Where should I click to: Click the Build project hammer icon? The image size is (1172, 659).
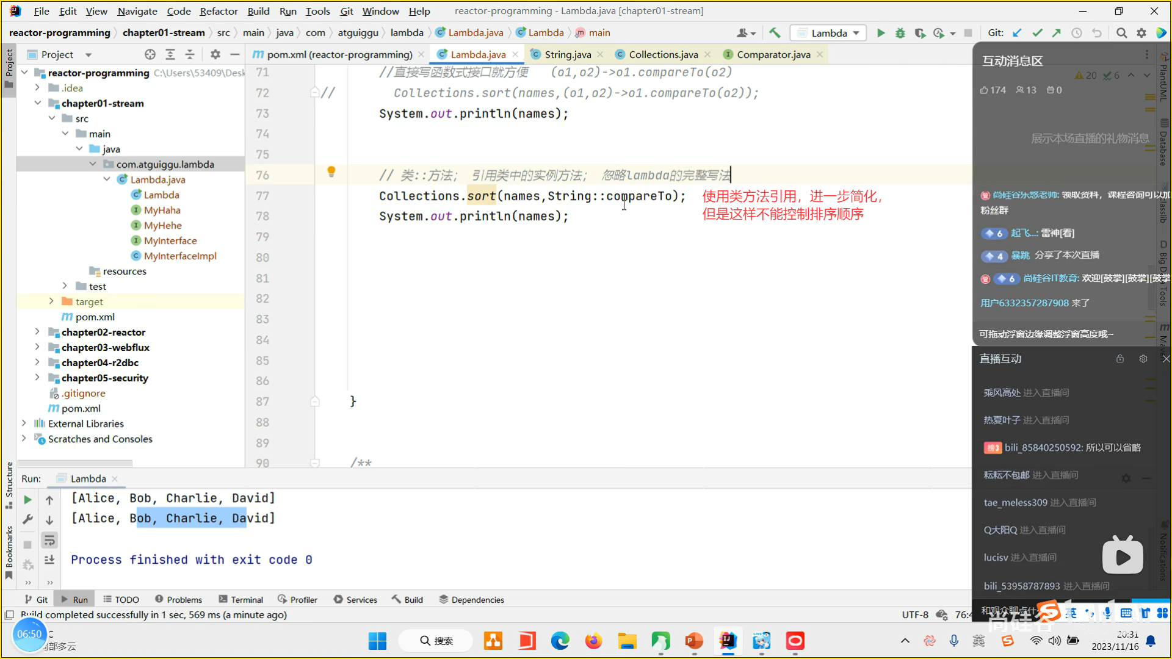coord(775,33)
